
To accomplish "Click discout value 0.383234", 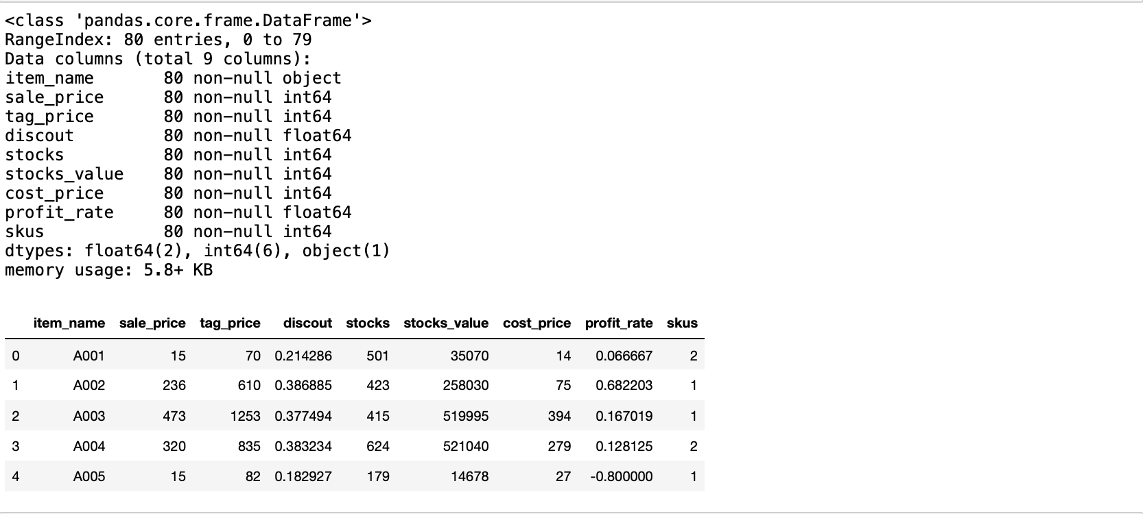I will [x=303, y=446].
